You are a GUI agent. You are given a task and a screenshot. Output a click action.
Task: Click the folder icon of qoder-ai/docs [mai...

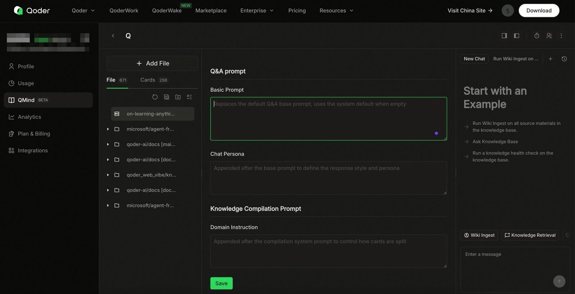(117, 144)
